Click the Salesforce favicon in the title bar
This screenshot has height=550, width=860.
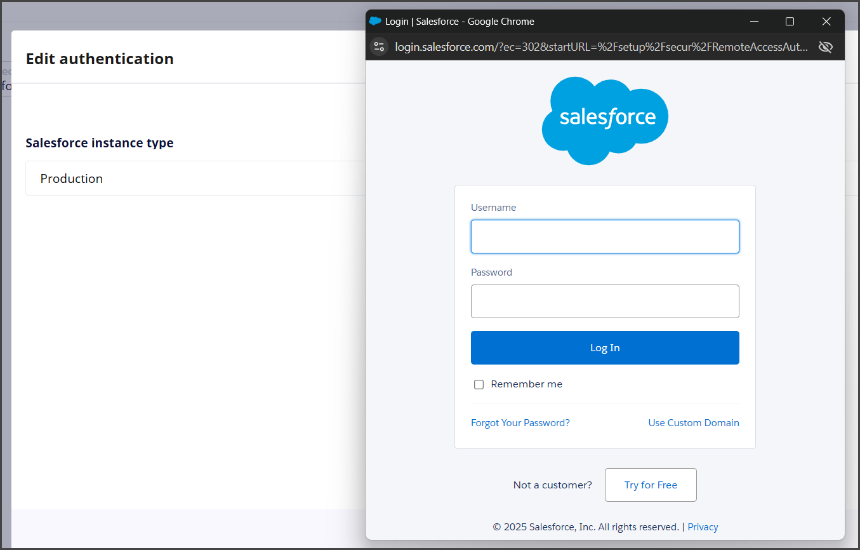pyautogui.click(x=375, y=21)
